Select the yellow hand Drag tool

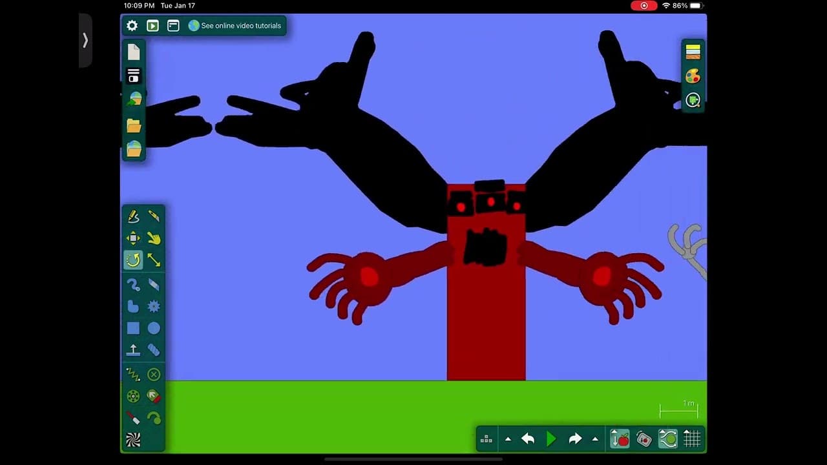pos(154,238)
